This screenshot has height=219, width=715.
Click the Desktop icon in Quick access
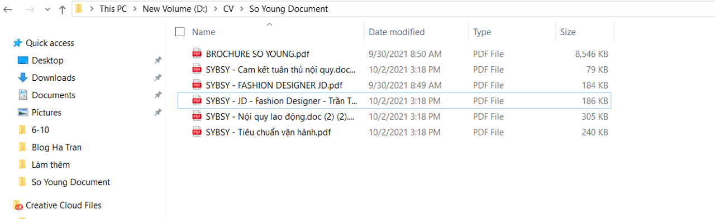tap(23, 60)
